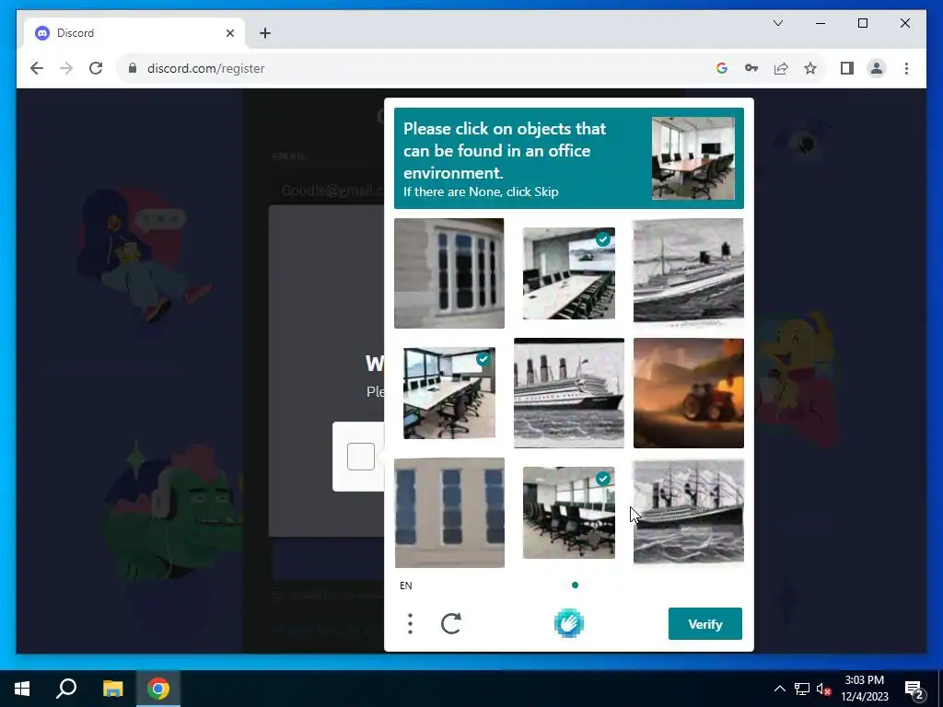Screen dimensions: 943x707
Task: Maximize the Chrome window
Action: coord(862,23)
